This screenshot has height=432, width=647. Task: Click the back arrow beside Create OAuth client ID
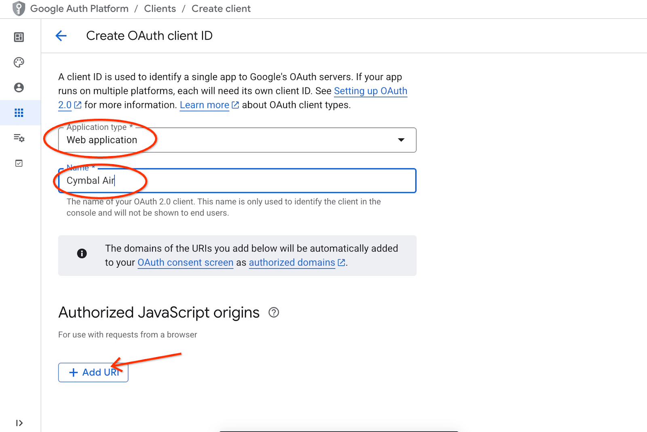click(x=61, y=36)
